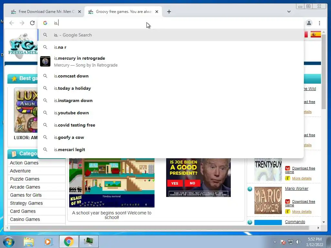Viewport: 331px width, 248px height.
Task: Click the red download icon beside Mario Worker
Action: [287, 201]
